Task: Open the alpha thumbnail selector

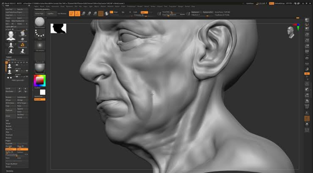Action: [x=40, y=46]
